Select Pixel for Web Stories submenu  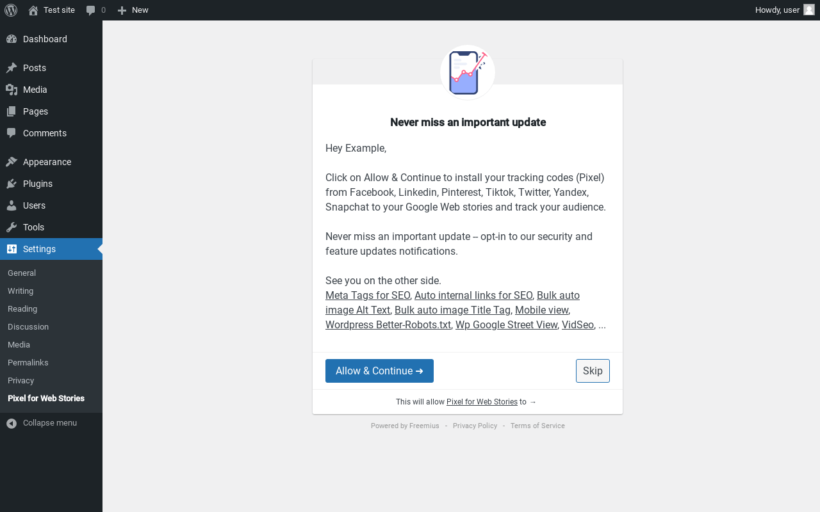point(51,398)
